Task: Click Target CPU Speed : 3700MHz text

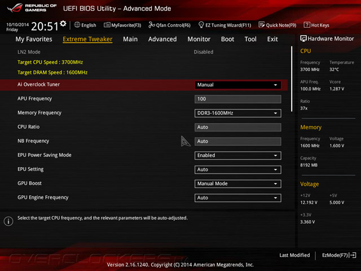Action: 50,62
